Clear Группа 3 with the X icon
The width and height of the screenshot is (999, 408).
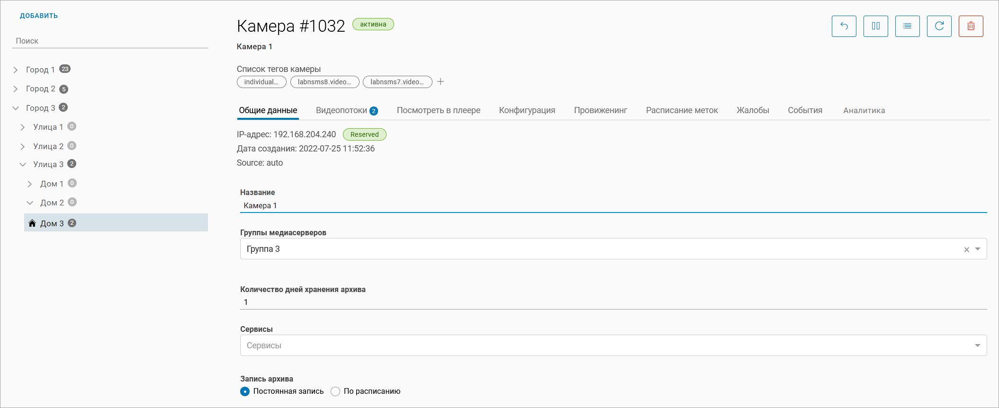pos(966,249)
